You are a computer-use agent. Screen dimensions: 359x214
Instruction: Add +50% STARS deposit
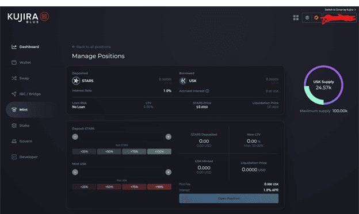click(x=109, y=151)
